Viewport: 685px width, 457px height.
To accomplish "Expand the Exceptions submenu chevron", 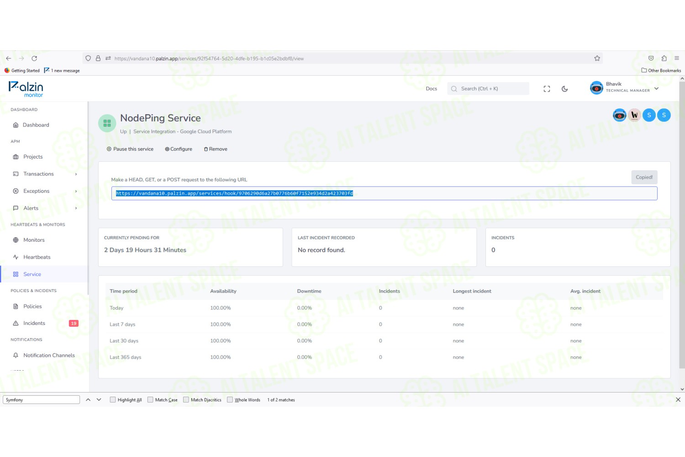I will (76, 191).
